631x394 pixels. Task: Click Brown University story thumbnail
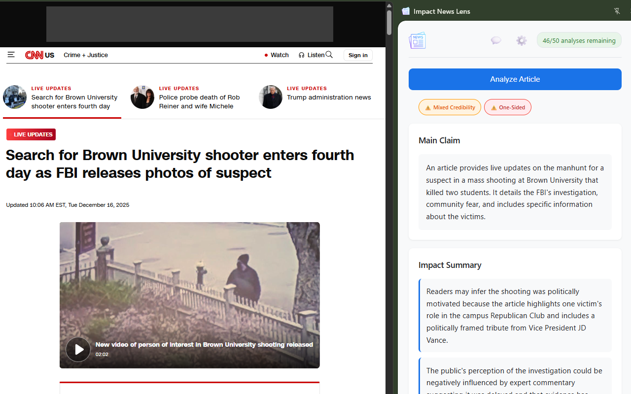[x=15, y=97]
